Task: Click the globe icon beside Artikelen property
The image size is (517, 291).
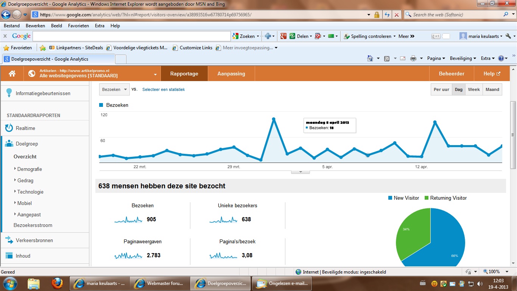Action: 32,74
